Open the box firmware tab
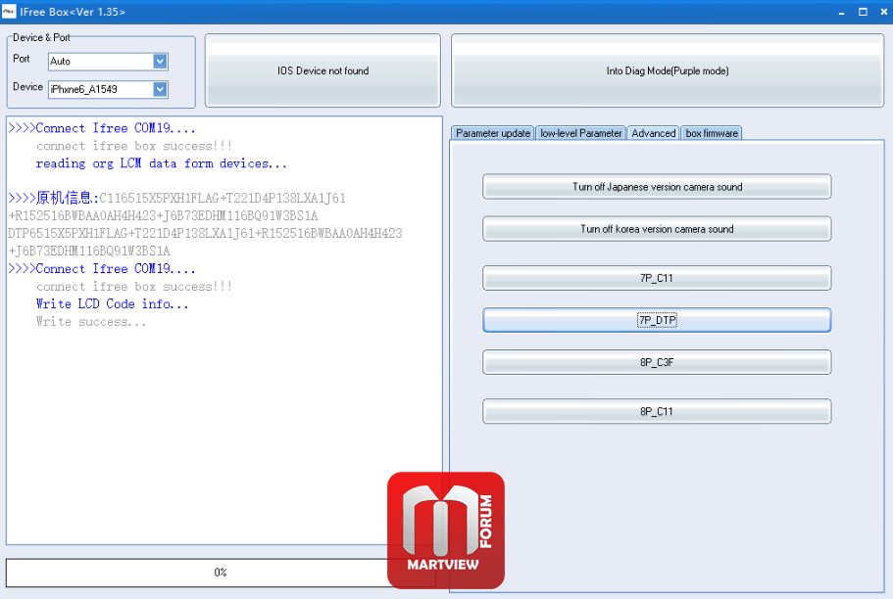This screenshot has width=893, height=599. tap(712, 133)
